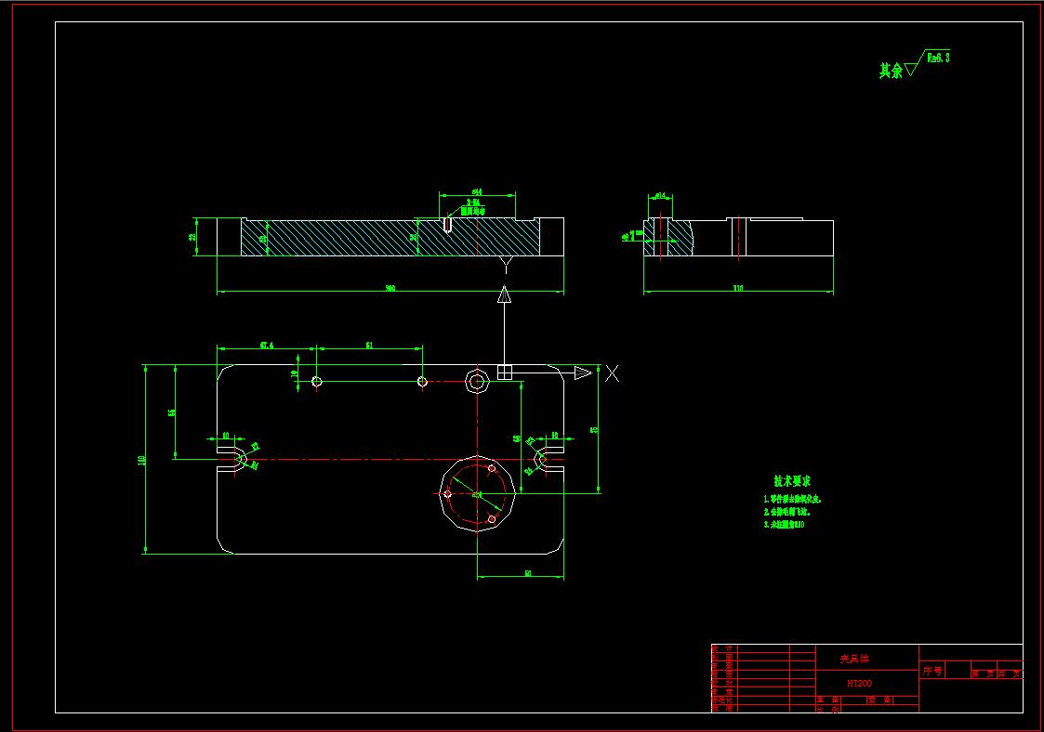
Task: Click the X axis label
Action: coord(612,373)
